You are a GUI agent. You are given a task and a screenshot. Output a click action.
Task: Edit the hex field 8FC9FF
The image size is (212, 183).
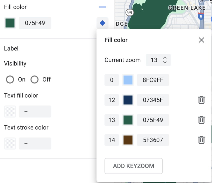(153, 80)
